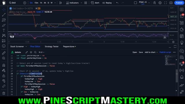Toggle hide all drawings eye

pyautogui.click(x=4, y=81)
